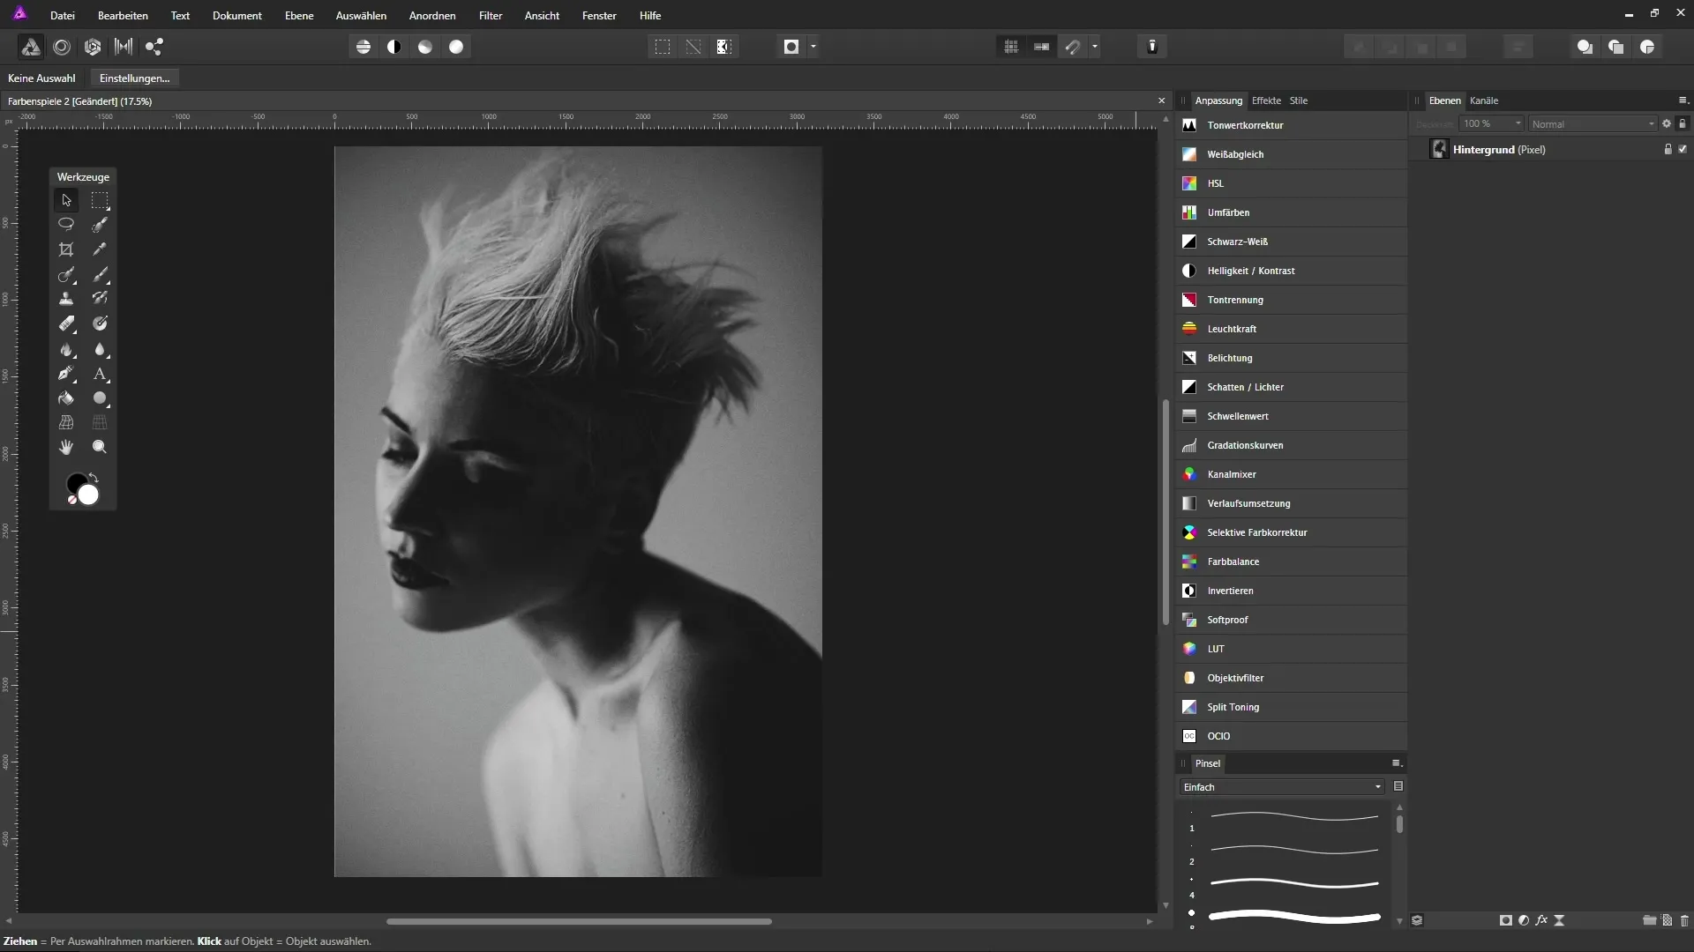Select the eraser tool
The image size is (1694, 952).
(66, 324)
